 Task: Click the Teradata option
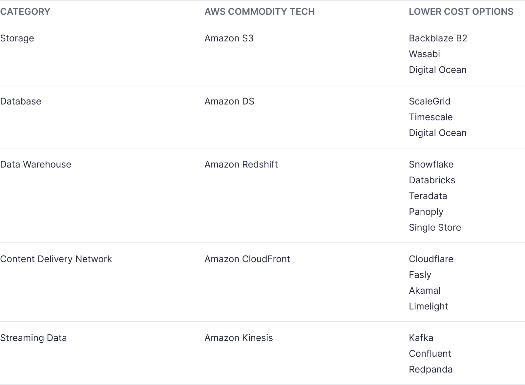(428, 196)
